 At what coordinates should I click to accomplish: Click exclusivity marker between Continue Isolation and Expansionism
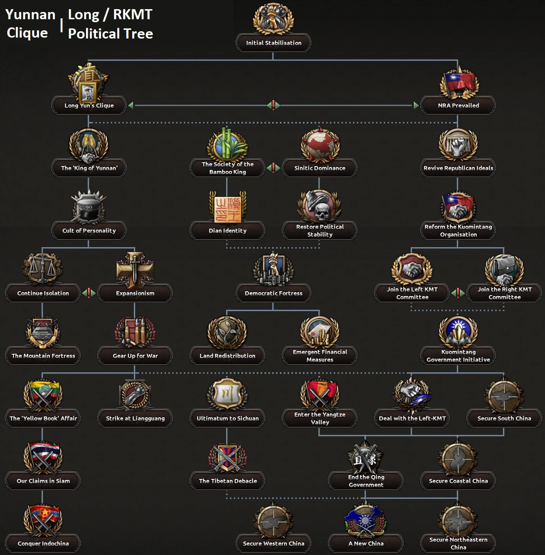(x=89, y=293)
